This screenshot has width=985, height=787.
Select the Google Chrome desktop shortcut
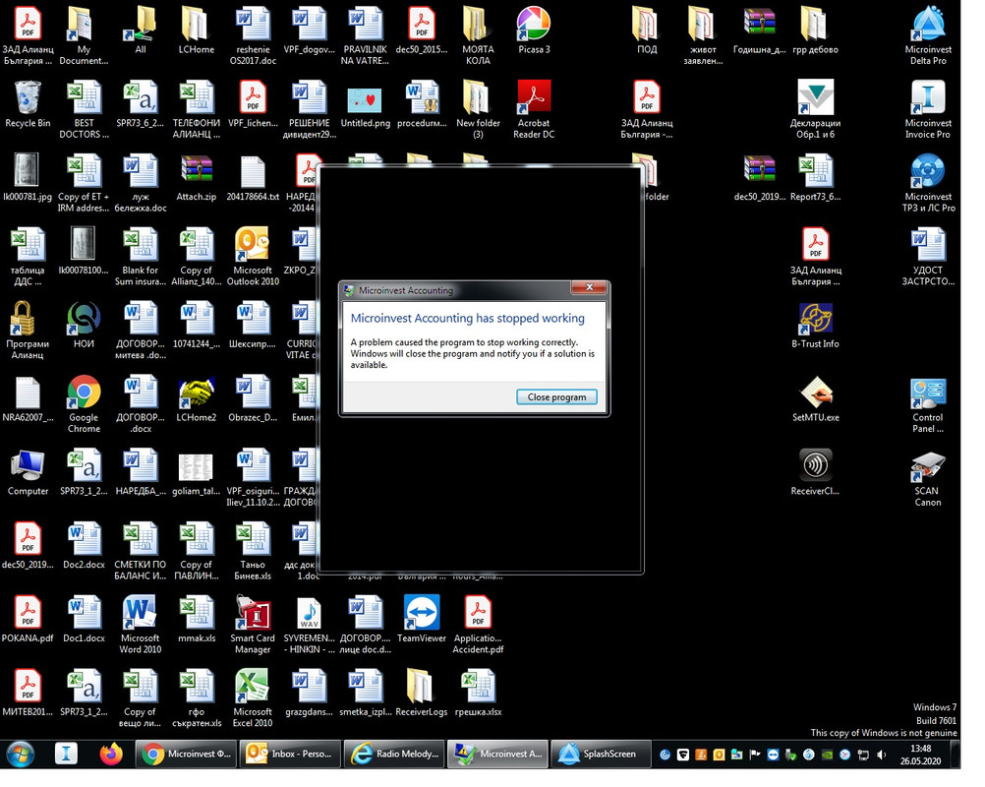pyautogui.click(x=84, y=403)
